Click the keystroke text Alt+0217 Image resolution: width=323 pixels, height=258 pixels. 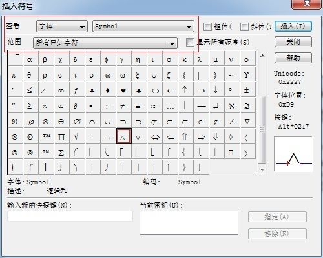[293, 127]
